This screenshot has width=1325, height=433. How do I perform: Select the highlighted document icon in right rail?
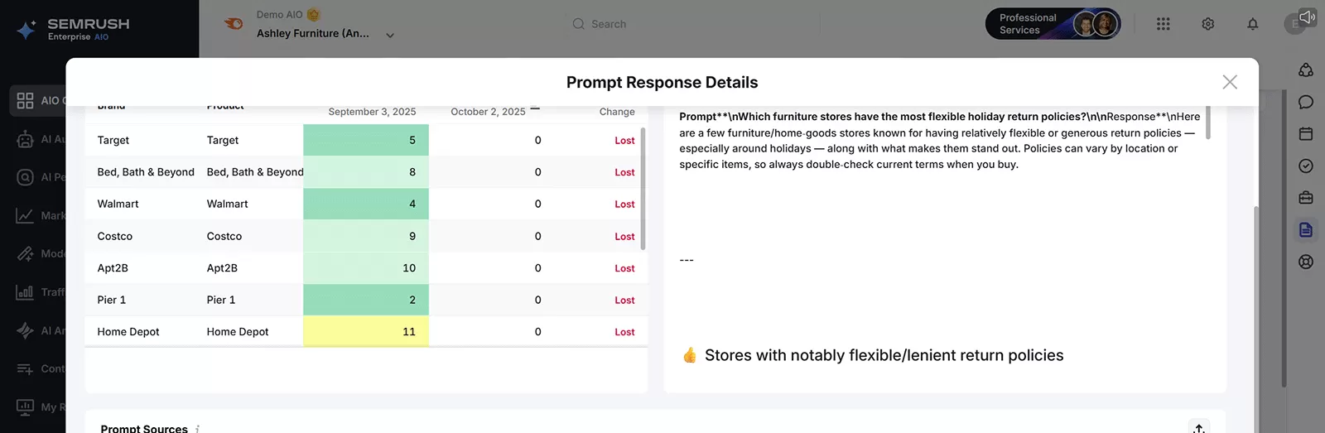(1306, 229)
